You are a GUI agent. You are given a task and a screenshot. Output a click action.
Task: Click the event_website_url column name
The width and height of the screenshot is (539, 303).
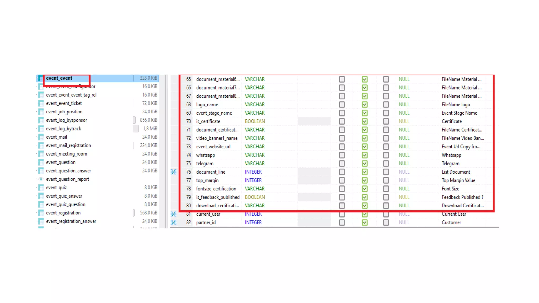[x=213, y=147]
